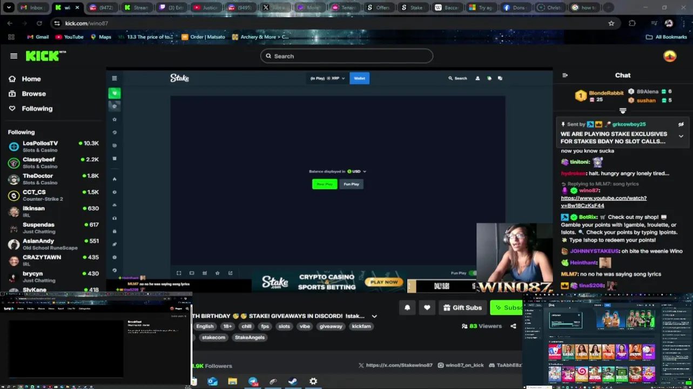Expand the chat leaderboard arrow

coord(623,111)
